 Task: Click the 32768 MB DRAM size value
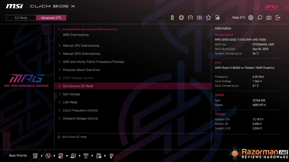259,100
